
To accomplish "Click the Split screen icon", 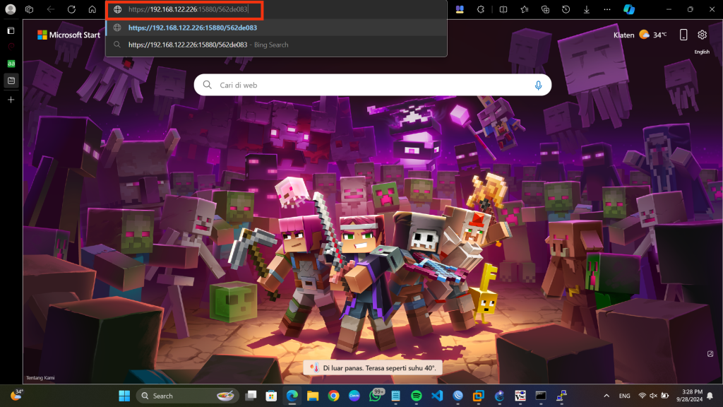I will click(x=503, y=10).
